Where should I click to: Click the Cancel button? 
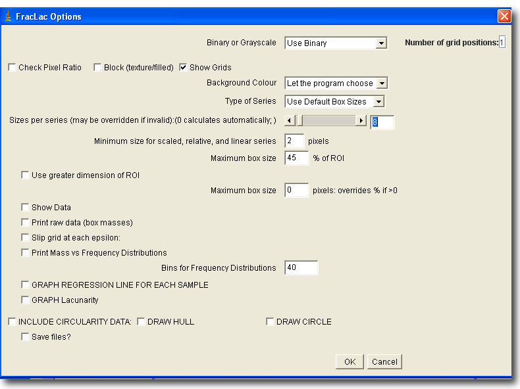point(384,361)
